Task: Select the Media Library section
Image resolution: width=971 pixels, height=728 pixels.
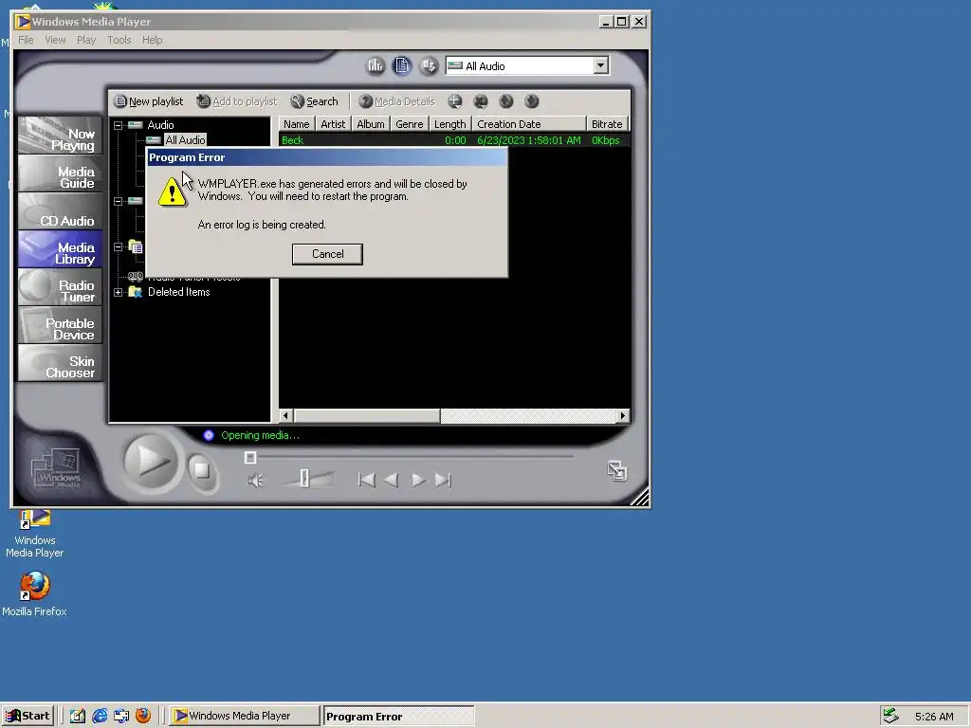Action: point(60,249)
